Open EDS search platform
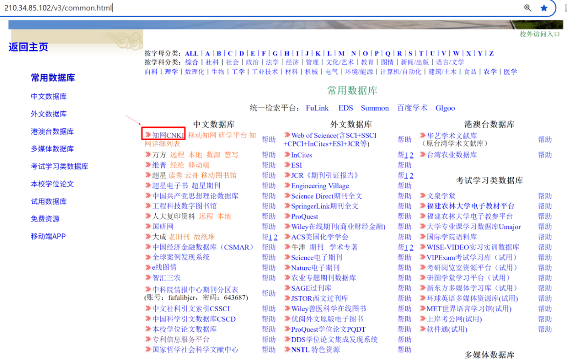The height and width of the screenshot is (364, 567). click(346, 108)
